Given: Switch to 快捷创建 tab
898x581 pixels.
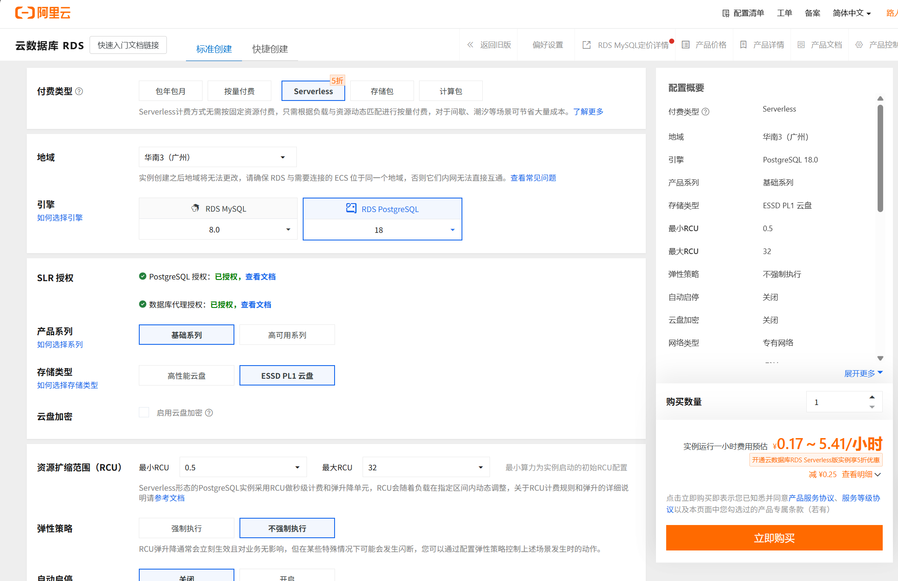Looking at the screenshot, I should click(x=270, y=49).
